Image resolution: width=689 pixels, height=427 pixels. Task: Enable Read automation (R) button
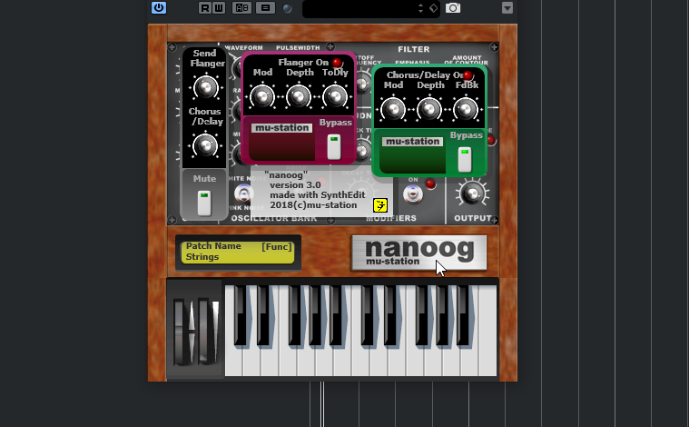205,8
